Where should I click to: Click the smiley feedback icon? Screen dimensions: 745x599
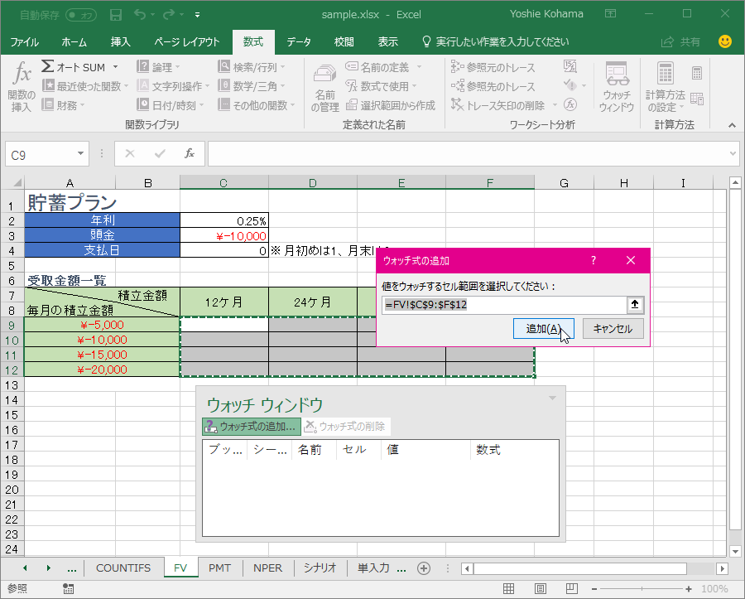click(x=724, y=41)
